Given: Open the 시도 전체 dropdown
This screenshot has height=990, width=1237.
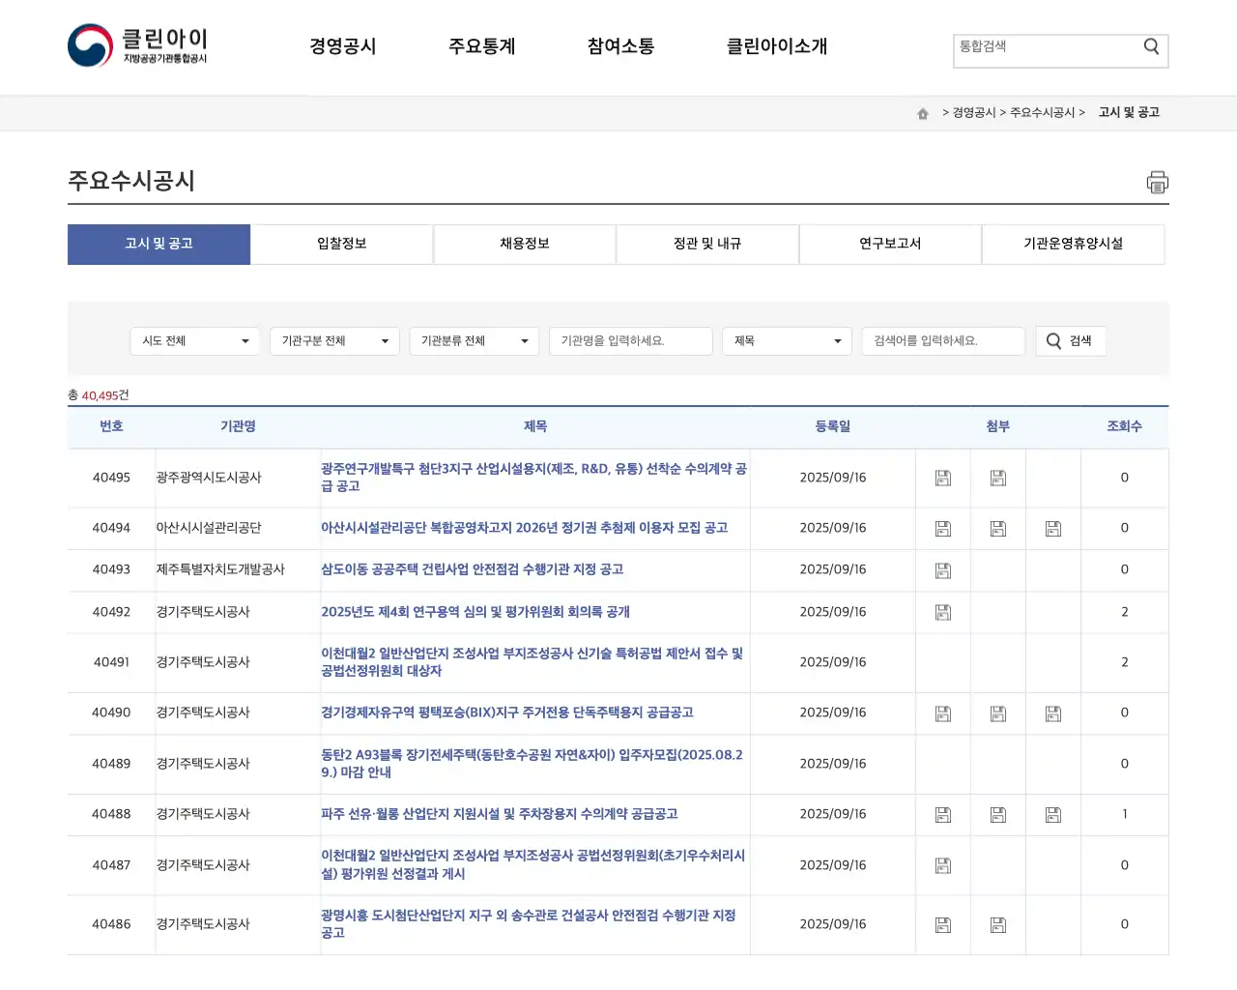Looking at the screenshot, I should click(194, 340).
